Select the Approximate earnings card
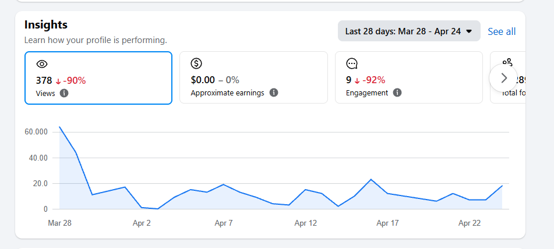Screen dimensions: 554x249 pyautogui.click(x=253, y=77)
